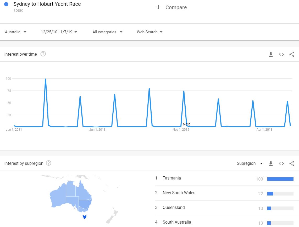Click the 100-value peak on the chart
This screenshot has width=299, height=227.
click(x=45, y=79)
